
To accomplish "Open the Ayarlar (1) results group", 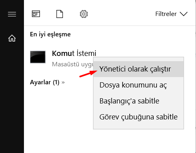I will pos(45,82).
